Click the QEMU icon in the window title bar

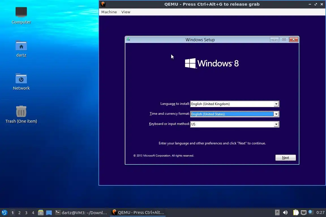coord(103,4)
